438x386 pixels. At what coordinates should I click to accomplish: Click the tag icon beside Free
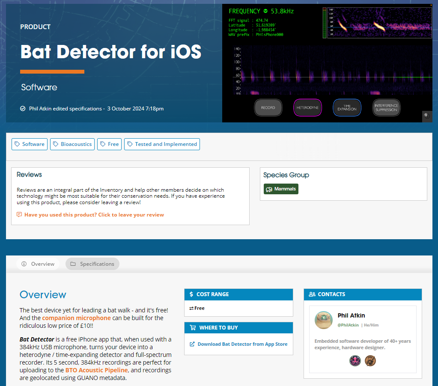[103, 144]
